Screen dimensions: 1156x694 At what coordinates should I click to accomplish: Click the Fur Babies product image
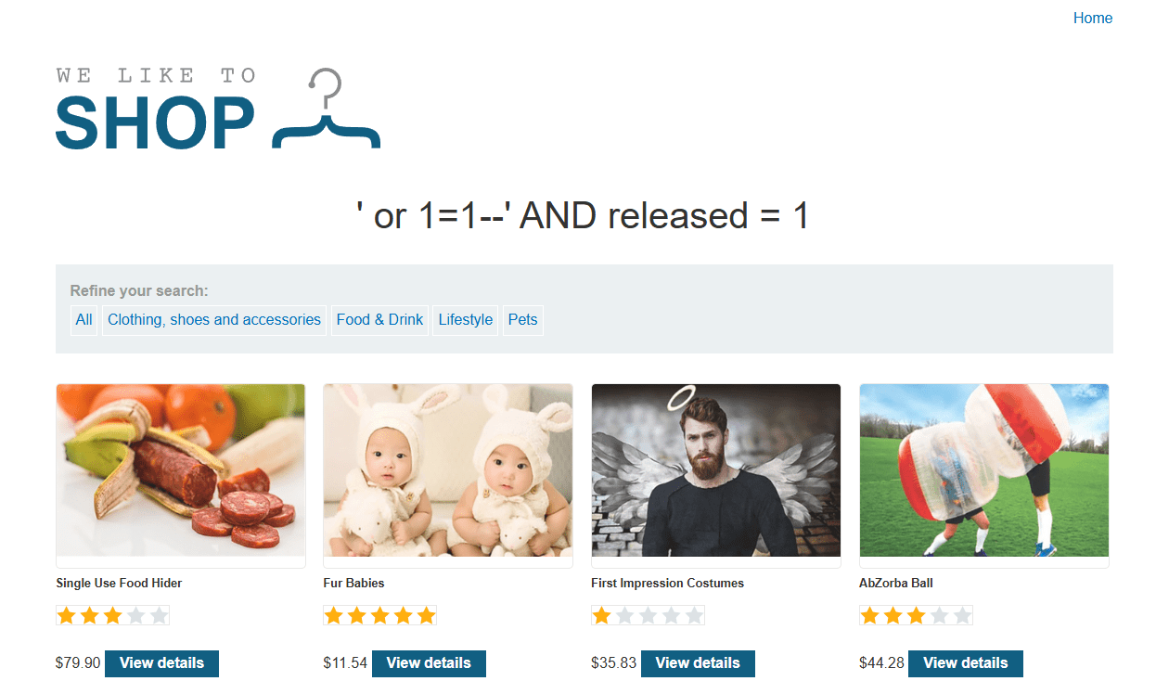pos(448,470)
